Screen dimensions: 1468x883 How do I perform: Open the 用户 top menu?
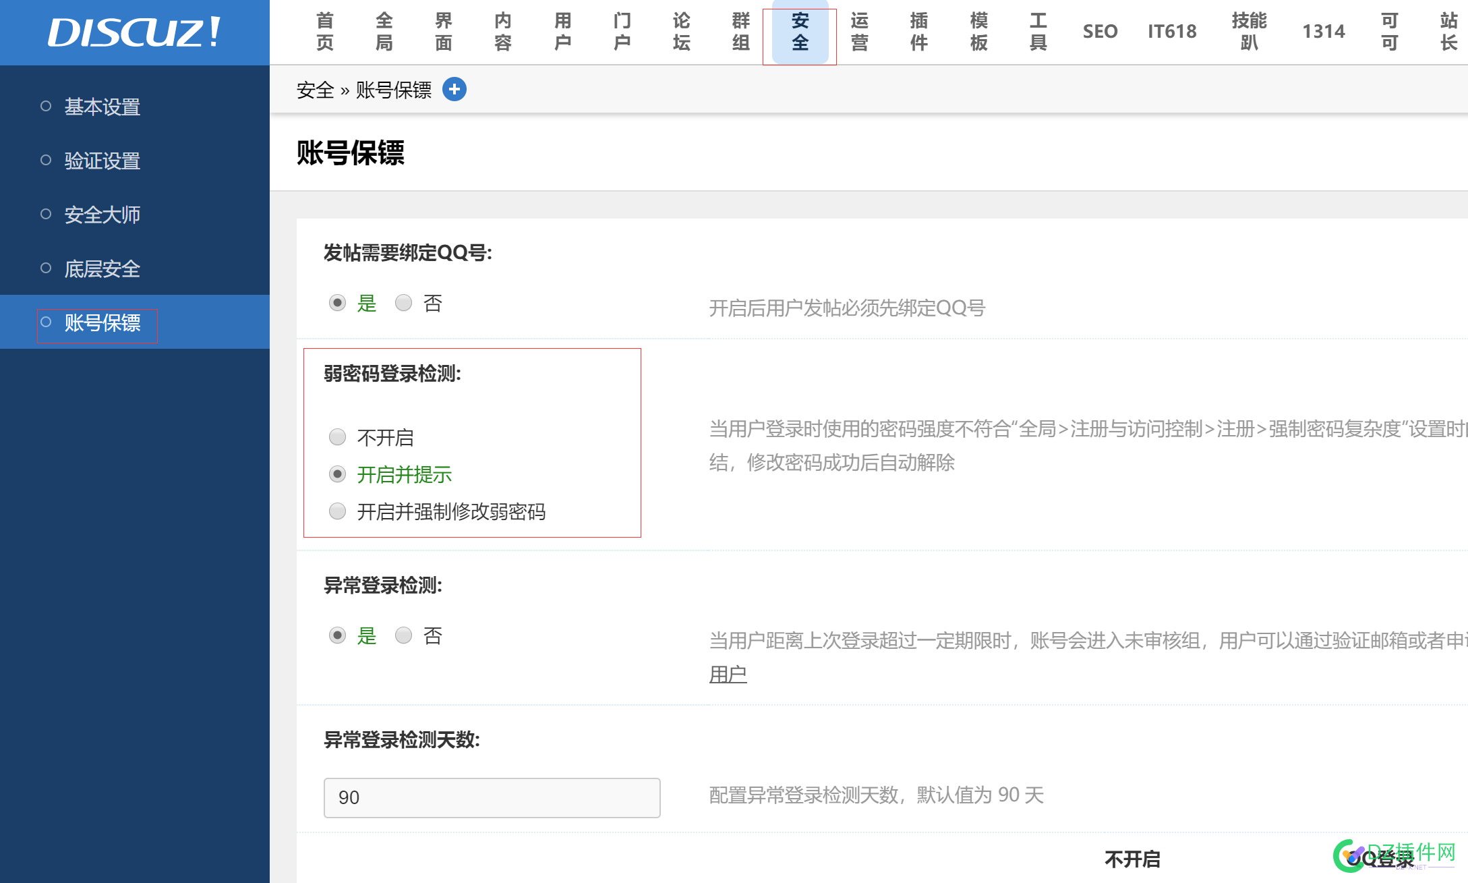(x=562, y=32)
